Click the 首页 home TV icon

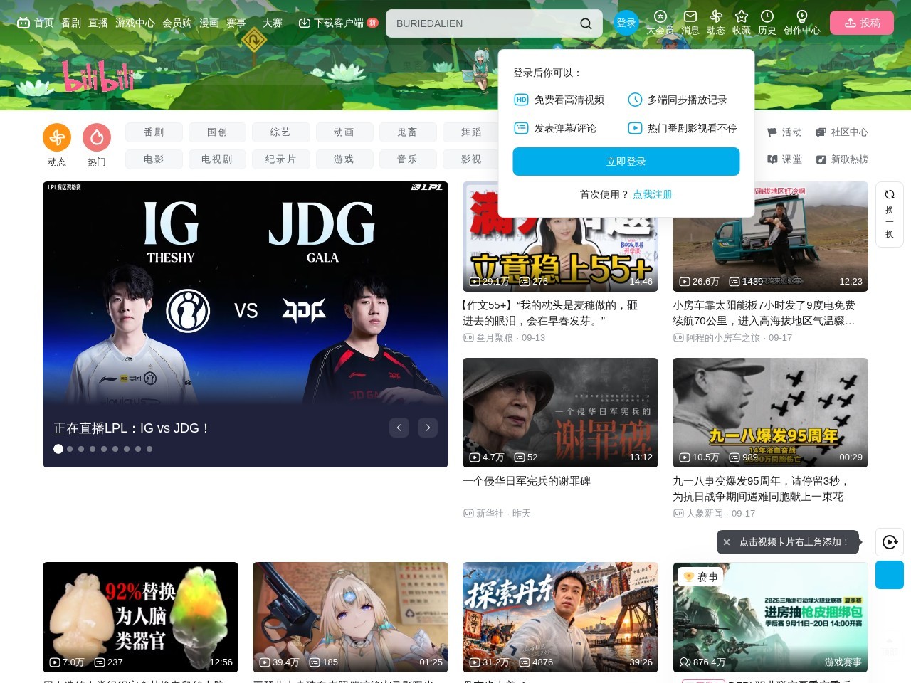pos(23,23)
